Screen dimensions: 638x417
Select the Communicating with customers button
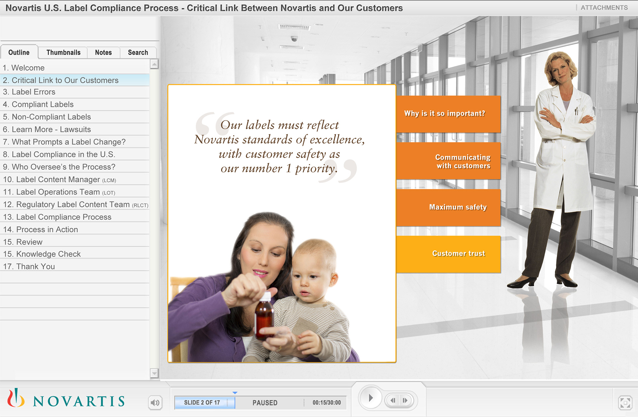pyautogui.click(x=448, y=161)
